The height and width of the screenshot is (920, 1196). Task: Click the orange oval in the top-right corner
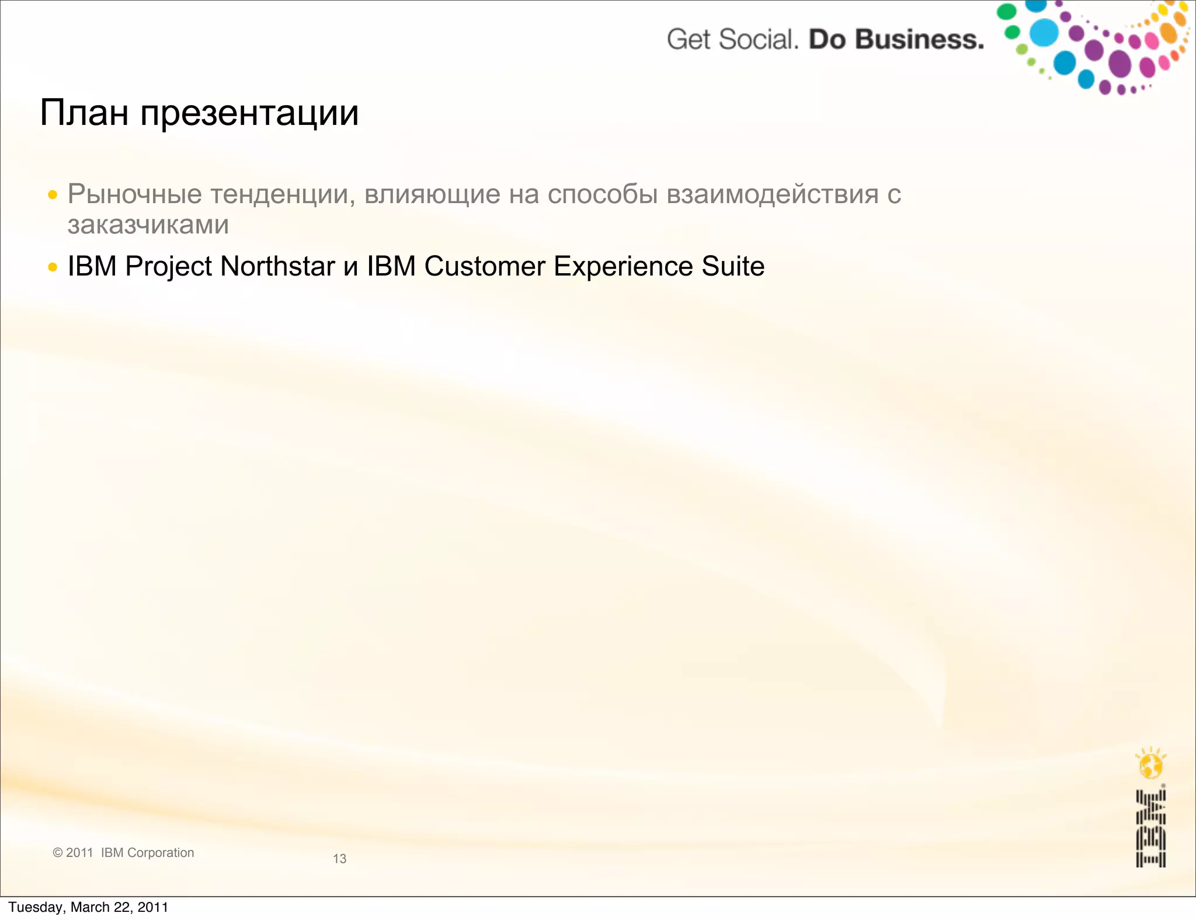coord(1169,32)
